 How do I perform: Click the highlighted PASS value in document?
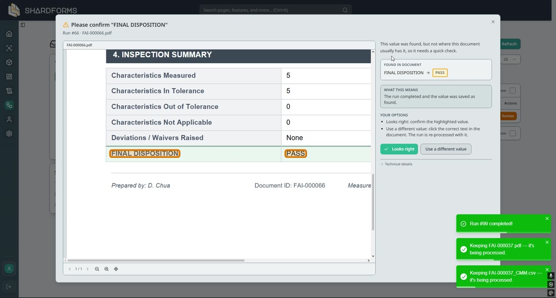pyautogui.click(x=295, y=153)
